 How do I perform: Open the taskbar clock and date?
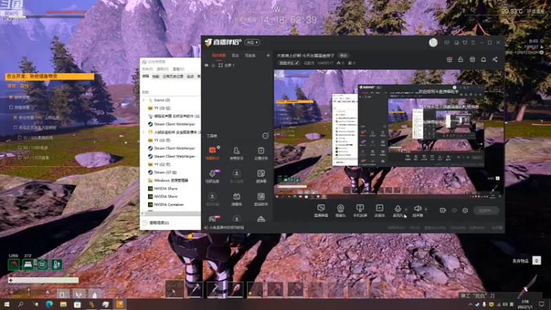tap(525, 304)
